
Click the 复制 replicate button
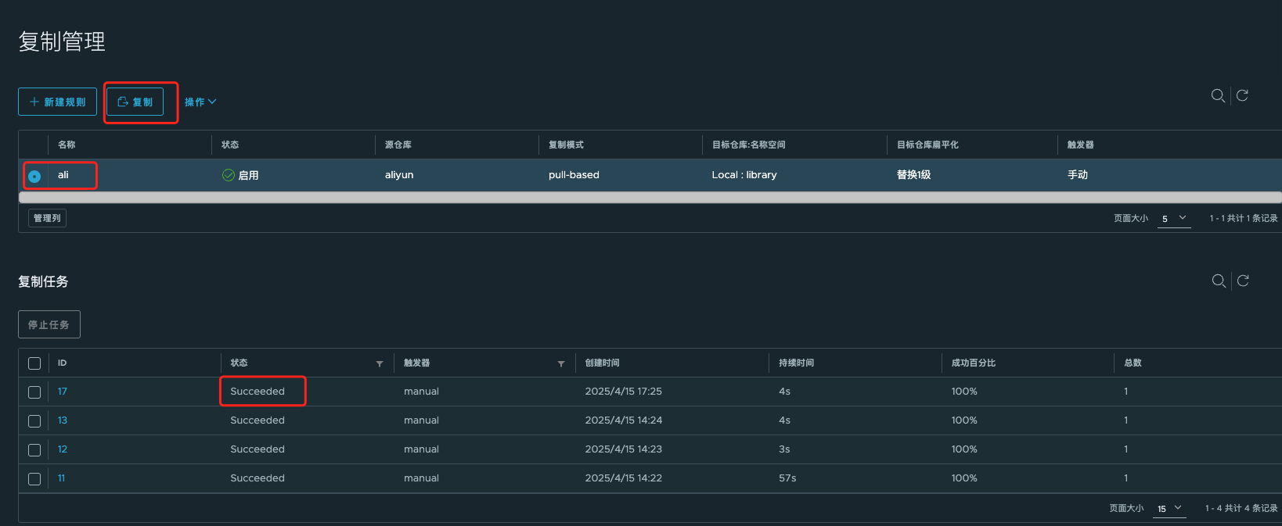pyautogui.click(x=135, y=102)
